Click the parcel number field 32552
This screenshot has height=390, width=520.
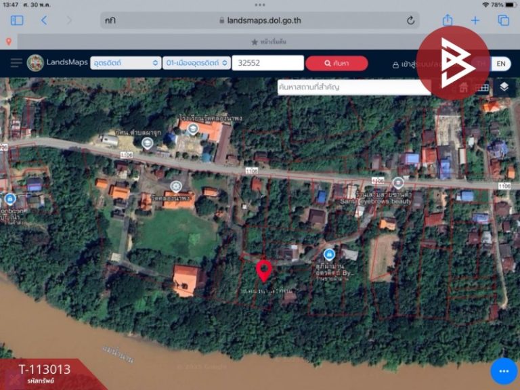pyautogui.click(x=267, y=63)
